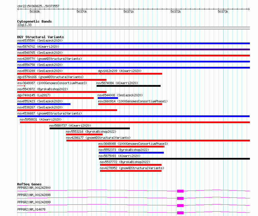Click the 22q13.33 cytogenetic band label
Viewport: 258px width, 216px height.
(24, 25)
